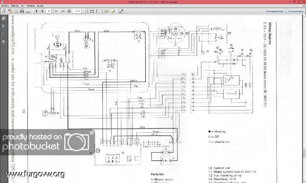Show bookmarks in the left sidebar
The height and width of the screenshot is (183, 306).
(x=3, y=26)
